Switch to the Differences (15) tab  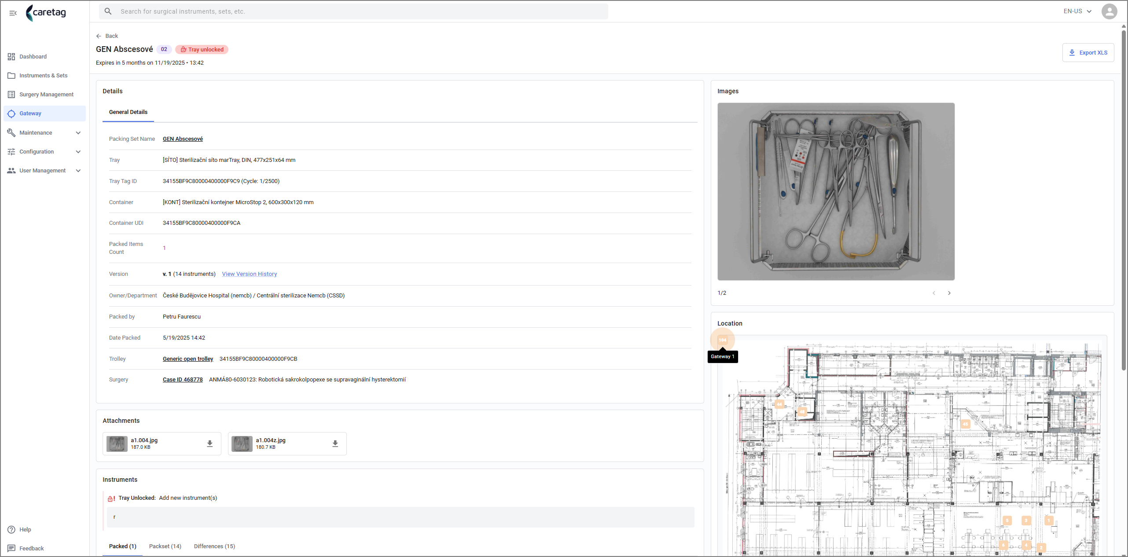pos(214,546)
